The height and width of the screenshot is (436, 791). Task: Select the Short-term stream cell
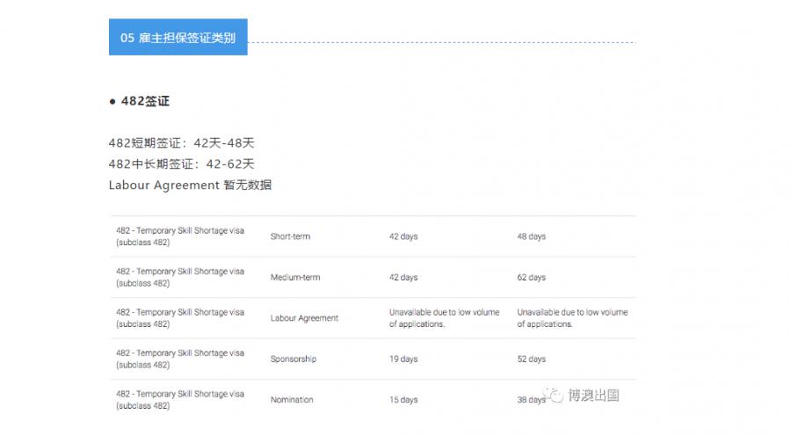(290, 236)
